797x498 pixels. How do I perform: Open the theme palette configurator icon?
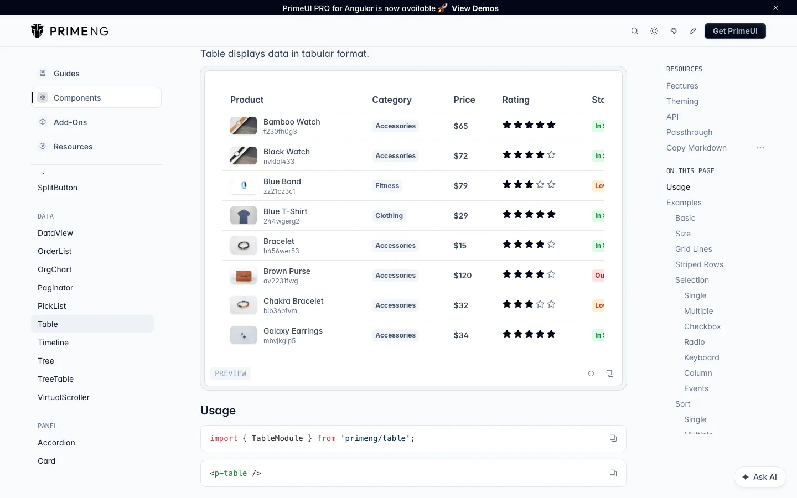pos(674,31)
